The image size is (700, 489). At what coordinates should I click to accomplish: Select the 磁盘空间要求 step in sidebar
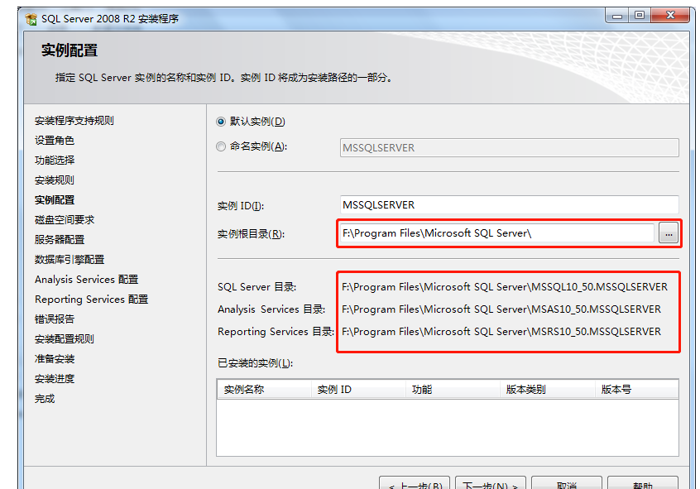click(x=65, y=220)
